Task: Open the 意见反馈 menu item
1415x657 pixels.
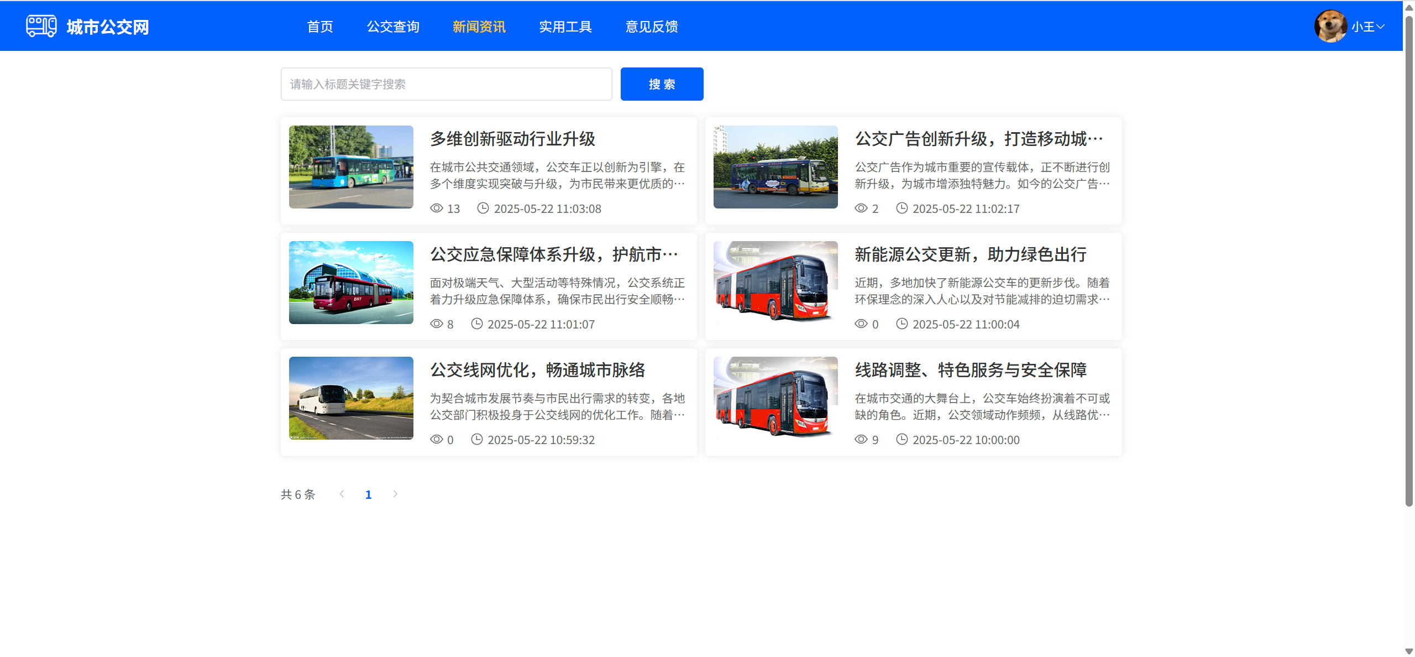Action: [651, 27]
